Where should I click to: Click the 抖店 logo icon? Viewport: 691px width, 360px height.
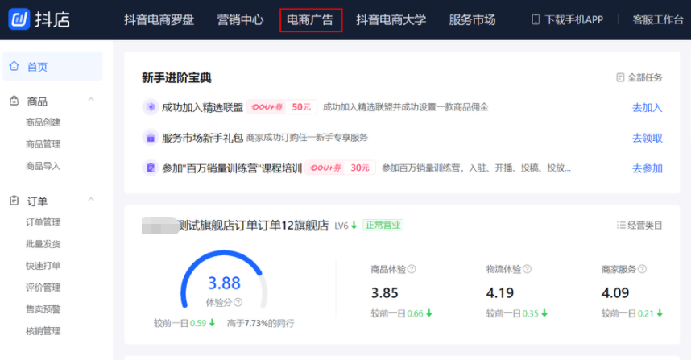19,19
